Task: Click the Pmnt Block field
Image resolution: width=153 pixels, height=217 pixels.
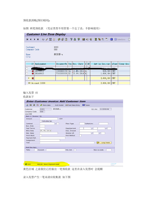Action: click(41, 135)
